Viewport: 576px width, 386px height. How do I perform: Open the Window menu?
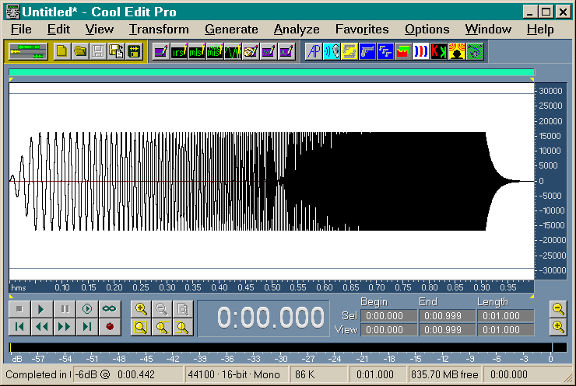488,30
